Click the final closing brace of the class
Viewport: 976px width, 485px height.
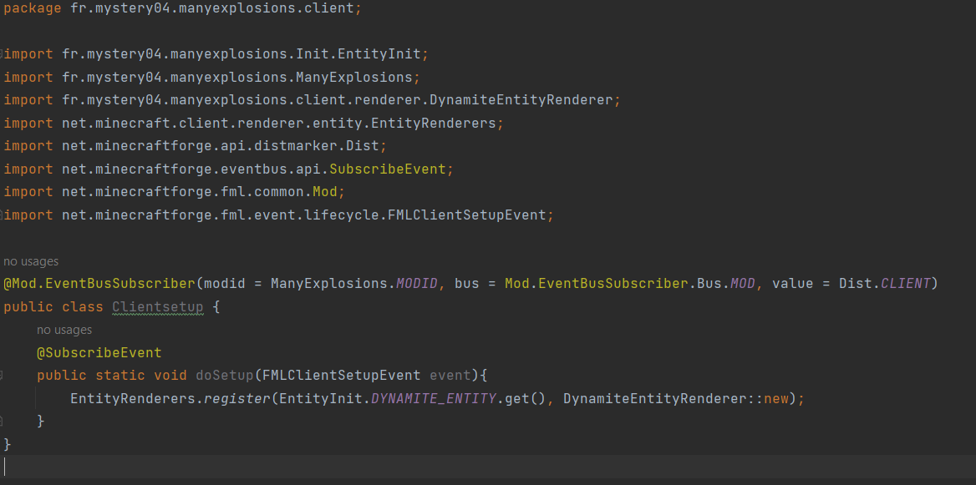coord(8,444)
